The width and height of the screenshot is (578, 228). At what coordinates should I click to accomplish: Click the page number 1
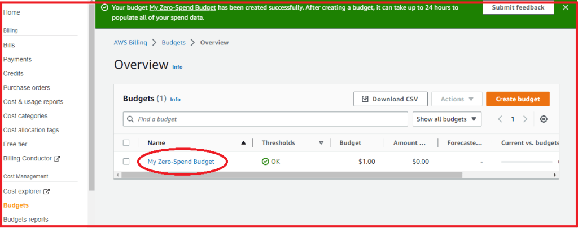pyautogui.click(x=513, y=119)
